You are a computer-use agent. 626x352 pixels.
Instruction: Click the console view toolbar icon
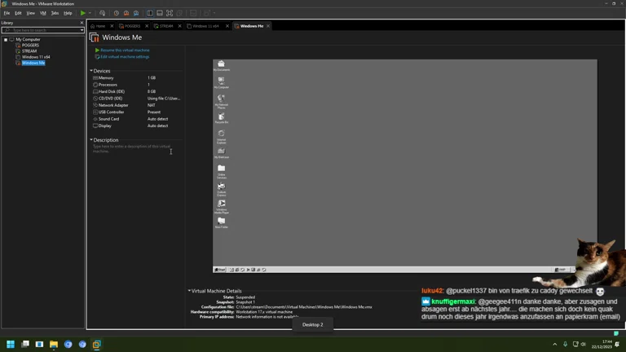click(x=193, y=13)
